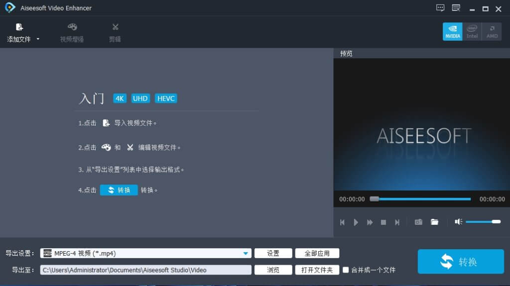The image size is (510, 286).
Task: Click the Add File icon in toolbar
Action: (19, 27)
